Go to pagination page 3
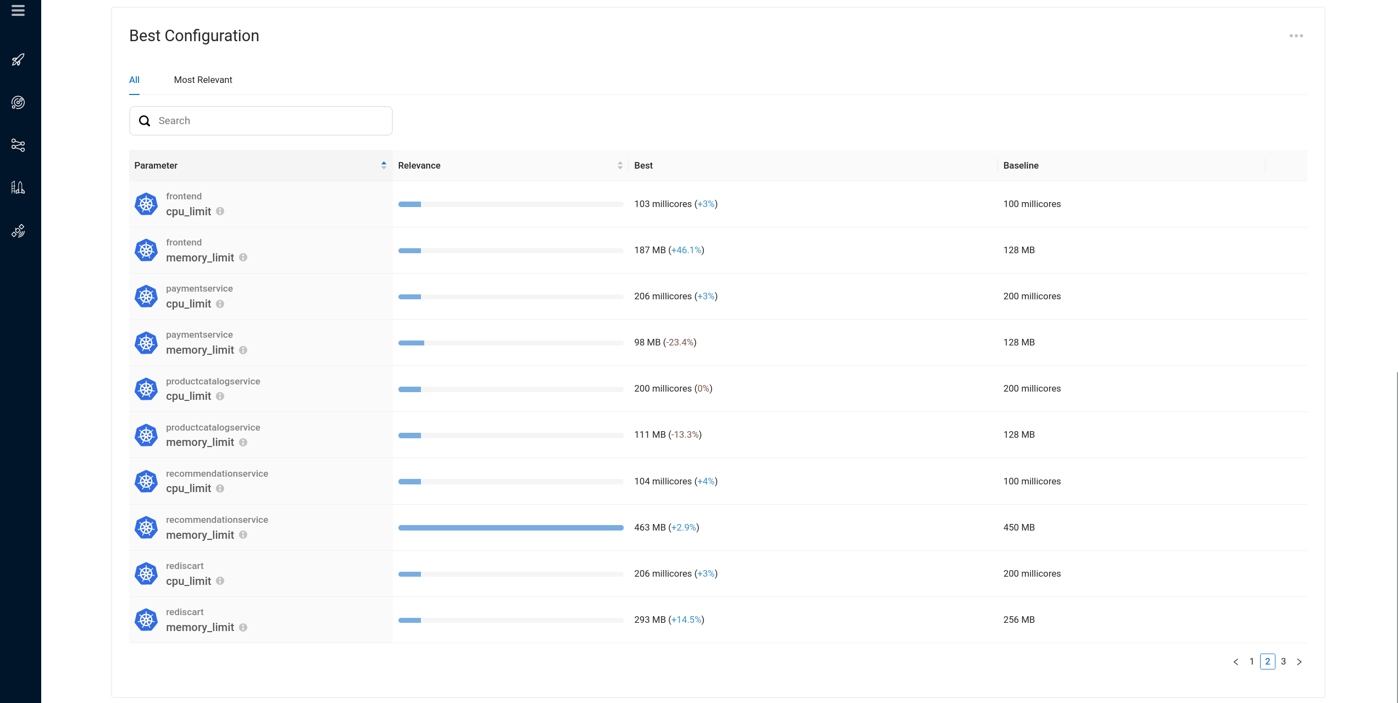The image size is (1398, 703). (1283, 661)
